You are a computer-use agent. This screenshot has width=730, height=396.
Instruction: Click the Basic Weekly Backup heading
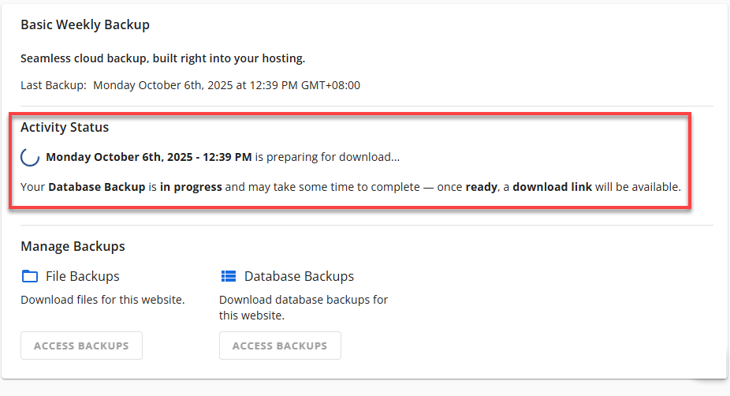click(85, 25)
